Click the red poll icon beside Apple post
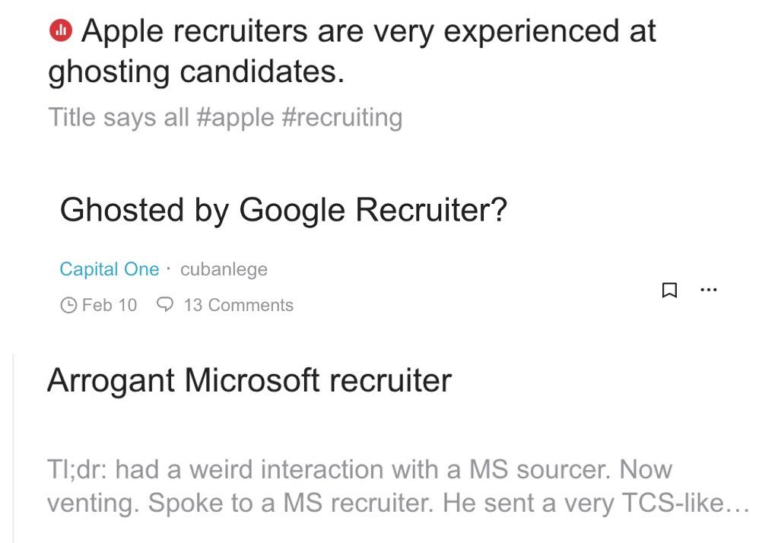The image size is (759, 543). (60, 31)
